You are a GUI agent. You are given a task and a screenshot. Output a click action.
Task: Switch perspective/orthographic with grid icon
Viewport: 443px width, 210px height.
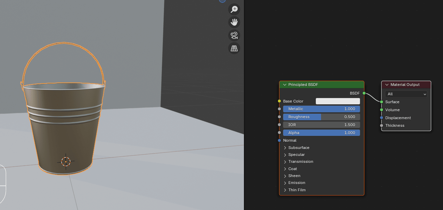tap(234, 48)
